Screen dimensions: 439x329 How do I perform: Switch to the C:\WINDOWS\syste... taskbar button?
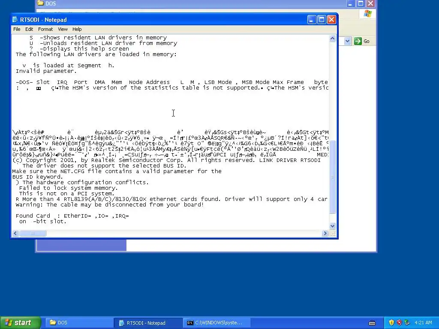tap(216, 323)
